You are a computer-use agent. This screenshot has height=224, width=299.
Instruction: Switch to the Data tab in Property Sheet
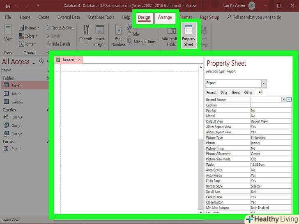[223, 92]
